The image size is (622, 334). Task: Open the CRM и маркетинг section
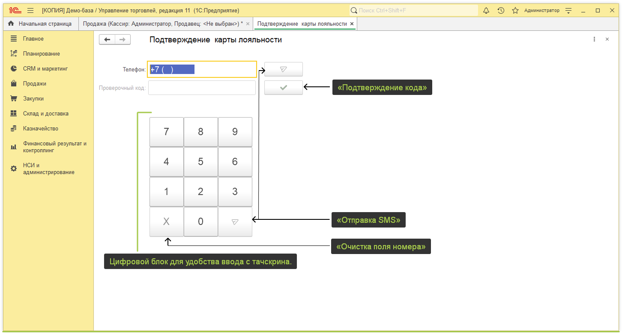click(x=45, y=69)
